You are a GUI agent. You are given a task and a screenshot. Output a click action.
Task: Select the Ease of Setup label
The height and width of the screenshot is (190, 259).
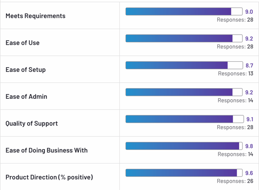[x=25, y=70]
